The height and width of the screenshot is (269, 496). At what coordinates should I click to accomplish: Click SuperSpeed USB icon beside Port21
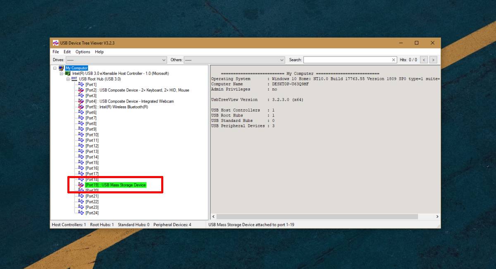[x=81, y=196]
